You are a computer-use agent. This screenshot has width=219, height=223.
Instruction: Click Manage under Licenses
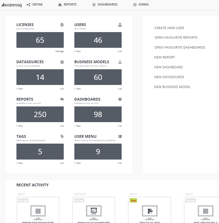point(59,51)
